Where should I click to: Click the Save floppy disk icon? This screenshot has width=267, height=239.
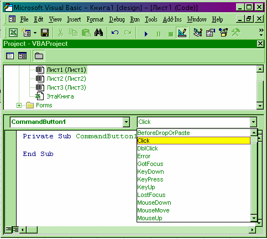coord(45,33)
